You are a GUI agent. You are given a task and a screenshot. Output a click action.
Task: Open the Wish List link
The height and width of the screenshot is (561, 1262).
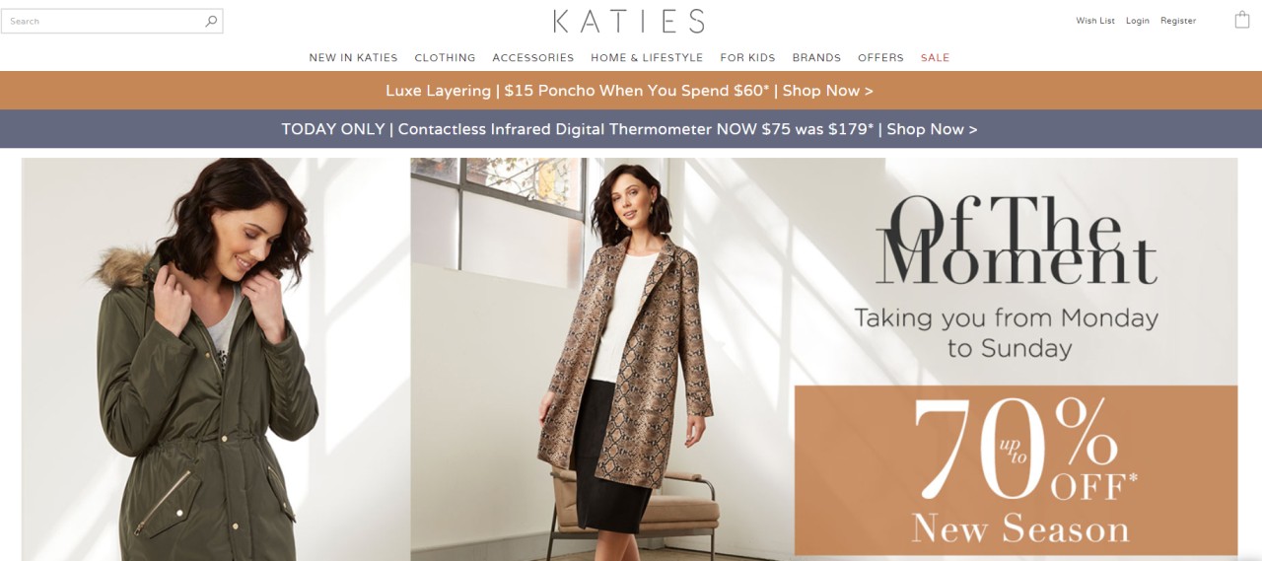click(x=1095, y=21)
